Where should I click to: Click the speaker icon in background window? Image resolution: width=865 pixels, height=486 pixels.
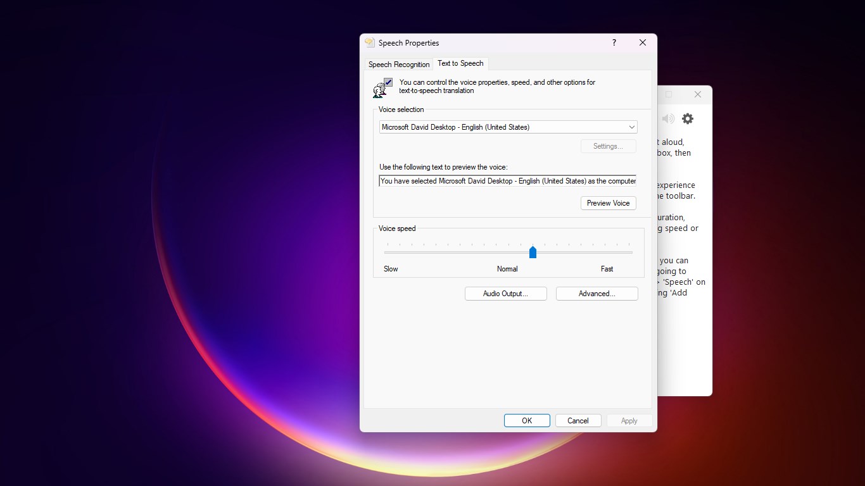668,118
